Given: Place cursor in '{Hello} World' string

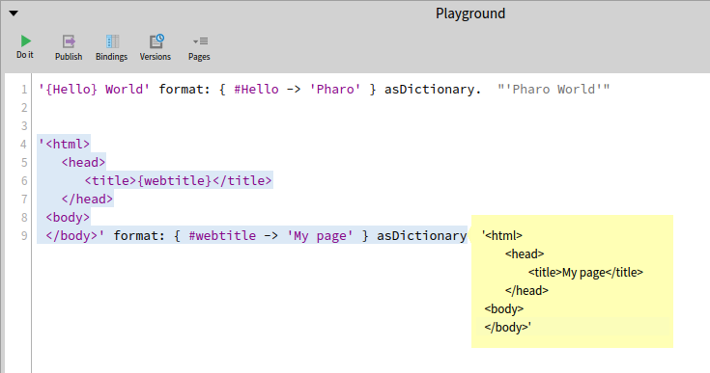Looking at the screenshot, I should click(x=94, y=89).
